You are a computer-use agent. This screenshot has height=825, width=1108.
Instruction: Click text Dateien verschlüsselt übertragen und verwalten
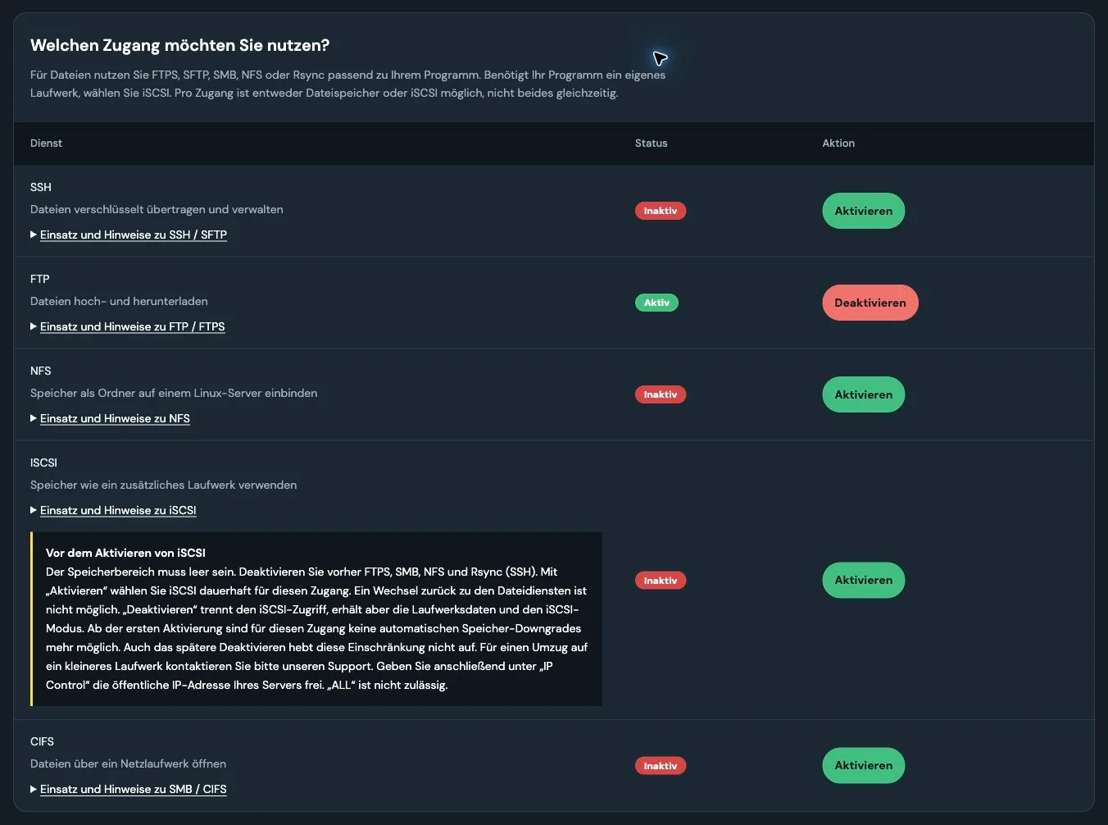(x=157, y=209)
